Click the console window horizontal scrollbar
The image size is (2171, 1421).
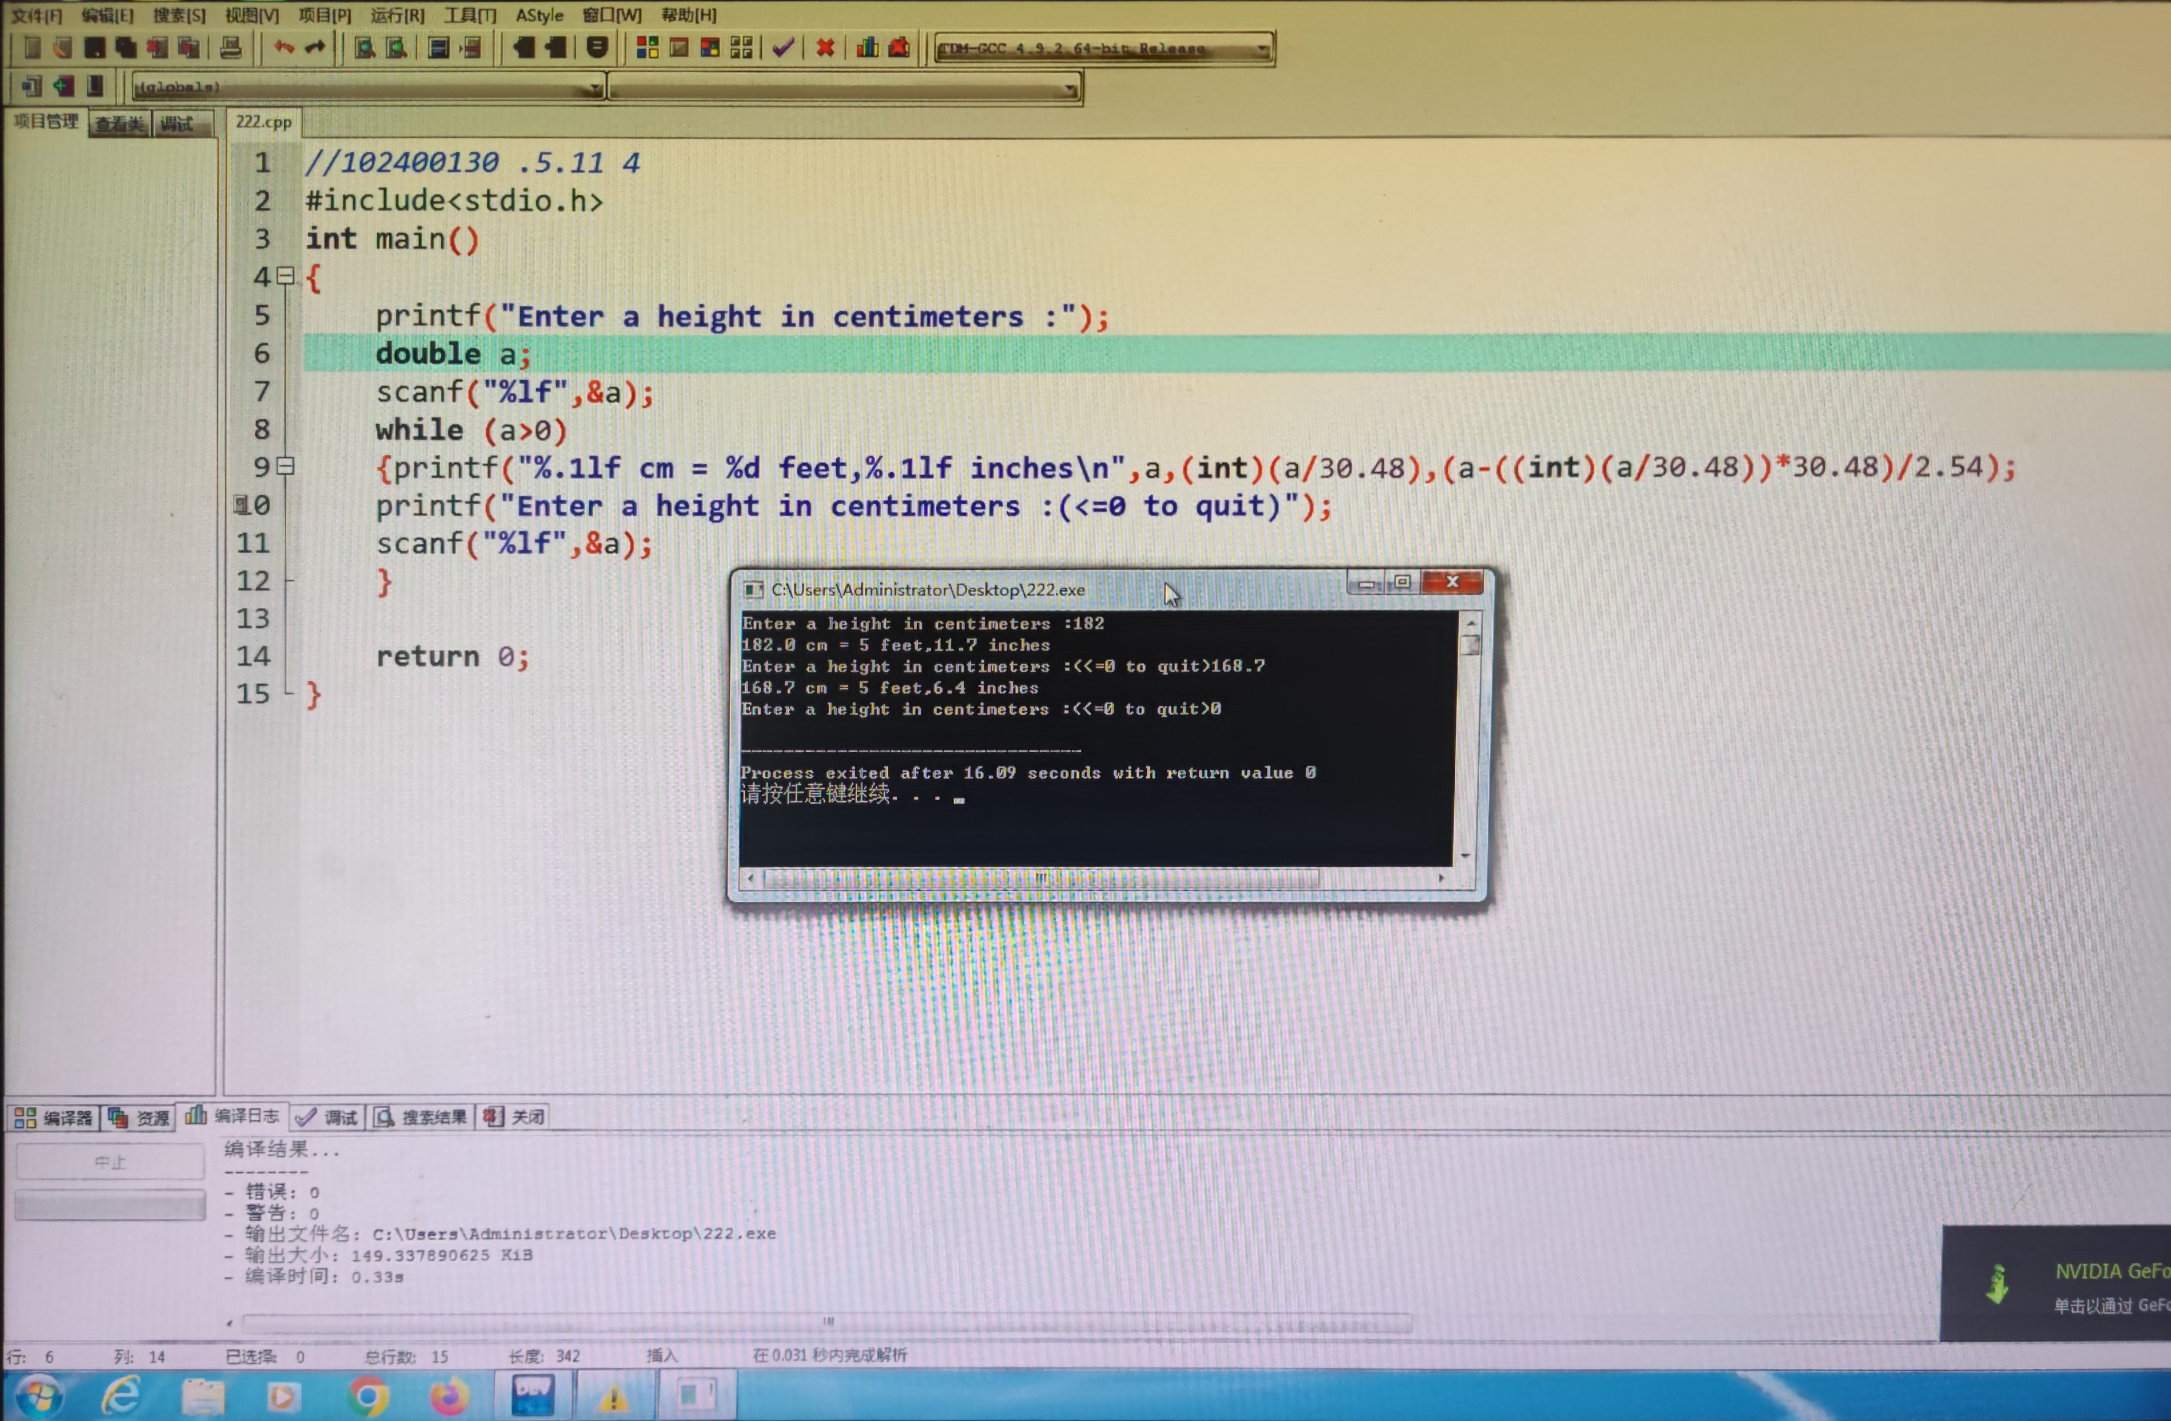coord(1040,878)
